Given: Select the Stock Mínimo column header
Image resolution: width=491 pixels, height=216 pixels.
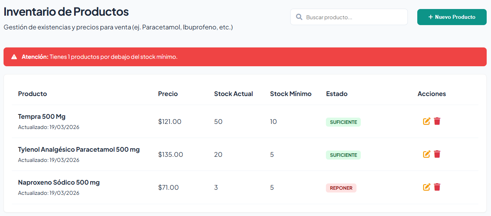Looking at the screenshot, I should [x=291, y=94].
